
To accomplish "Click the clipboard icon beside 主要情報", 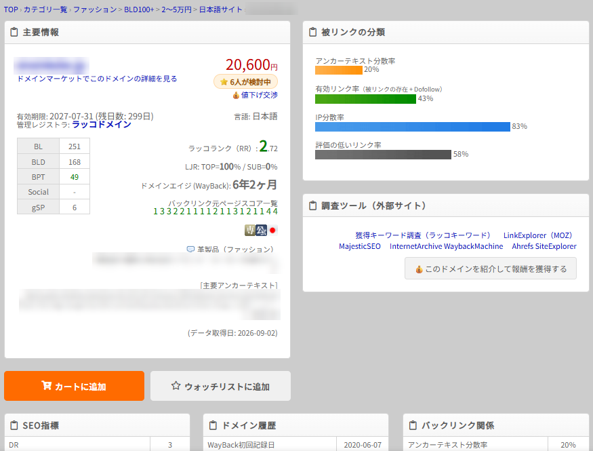I will click(x=14, y=32).
